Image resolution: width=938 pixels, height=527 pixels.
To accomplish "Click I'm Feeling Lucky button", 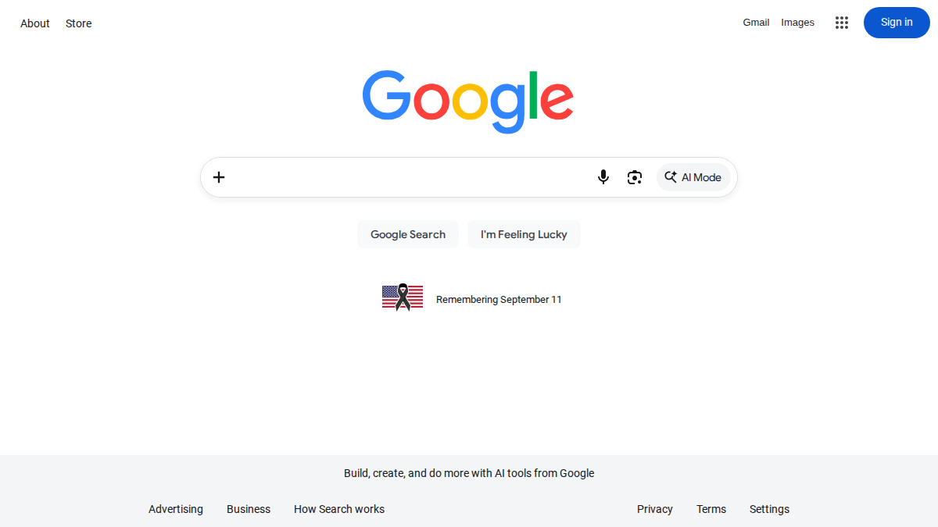I will tap(524, 234).
